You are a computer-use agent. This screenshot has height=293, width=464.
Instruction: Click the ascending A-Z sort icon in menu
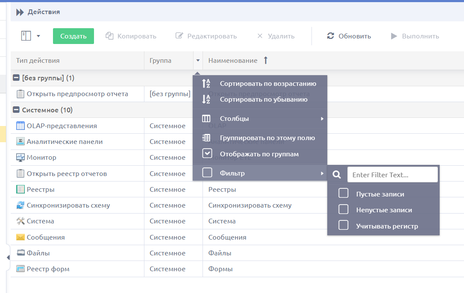point(206,83)
